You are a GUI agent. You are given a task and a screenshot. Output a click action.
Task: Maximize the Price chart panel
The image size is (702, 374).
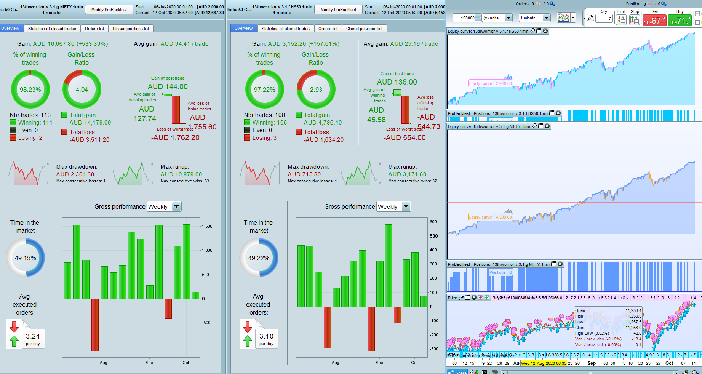(468, 297)
